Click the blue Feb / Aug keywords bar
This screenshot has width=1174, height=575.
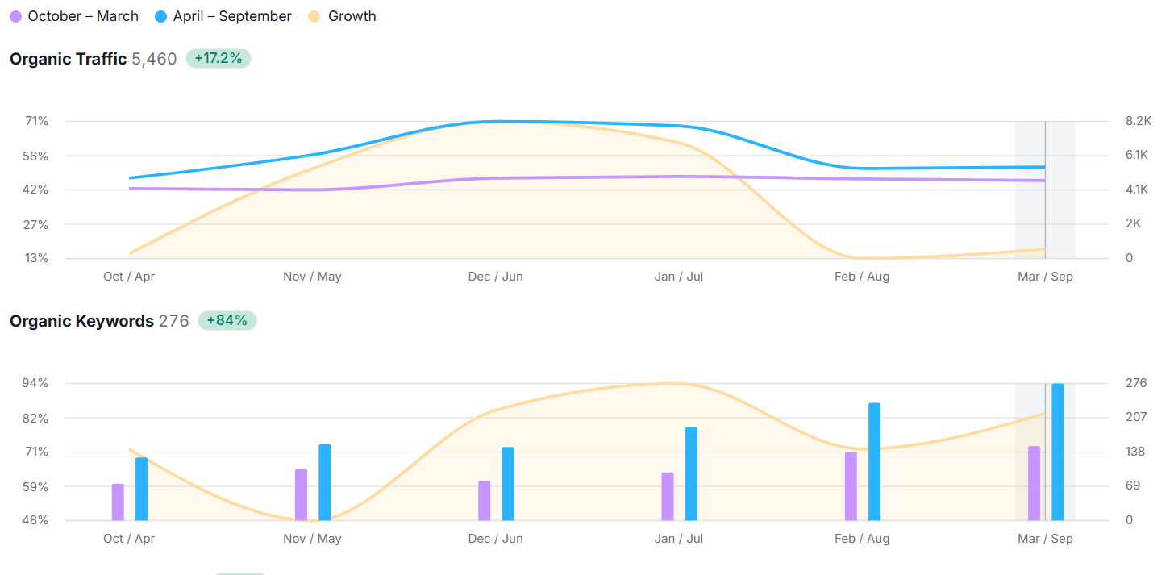874,461
